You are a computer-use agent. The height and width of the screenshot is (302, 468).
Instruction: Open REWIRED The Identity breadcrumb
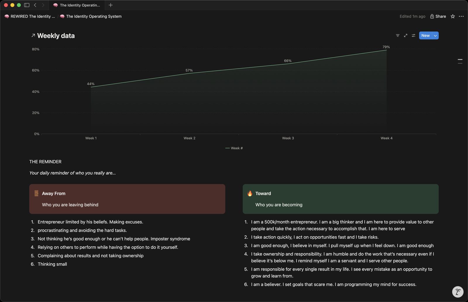[x=30, y=16]
